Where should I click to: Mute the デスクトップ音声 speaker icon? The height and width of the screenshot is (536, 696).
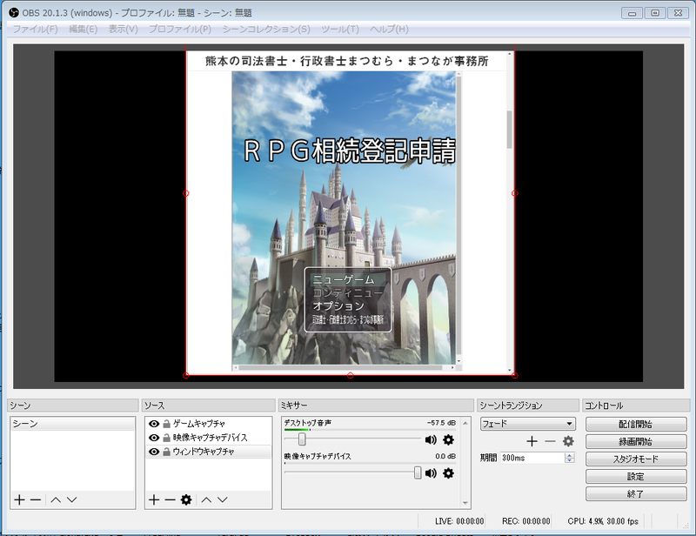[x=431, y=439]
